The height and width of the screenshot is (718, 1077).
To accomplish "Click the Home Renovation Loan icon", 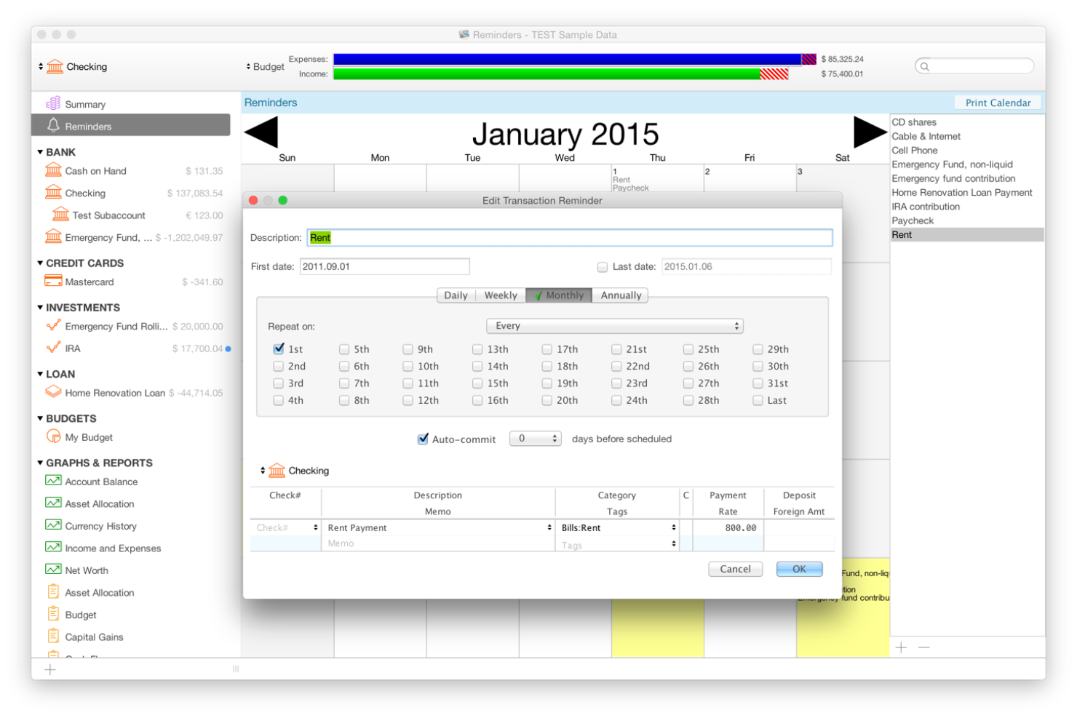I will pyautogui.click(x=53, y=392).
